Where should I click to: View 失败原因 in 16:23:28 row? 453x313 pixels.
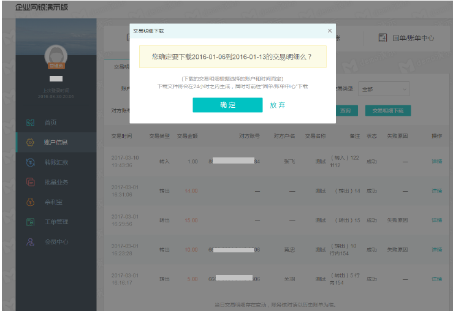[397, 250]
